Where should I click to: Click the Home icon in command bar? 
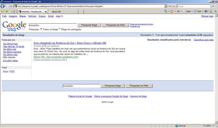(x=166, y=11)
